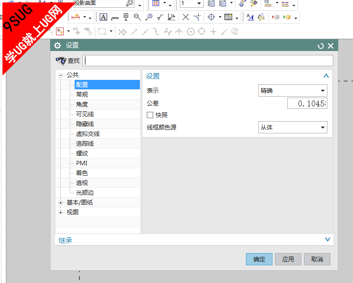Click the yellow cube with green arrow
The width and height of the screenshot is (353, 283).
[x=287, y=17]
